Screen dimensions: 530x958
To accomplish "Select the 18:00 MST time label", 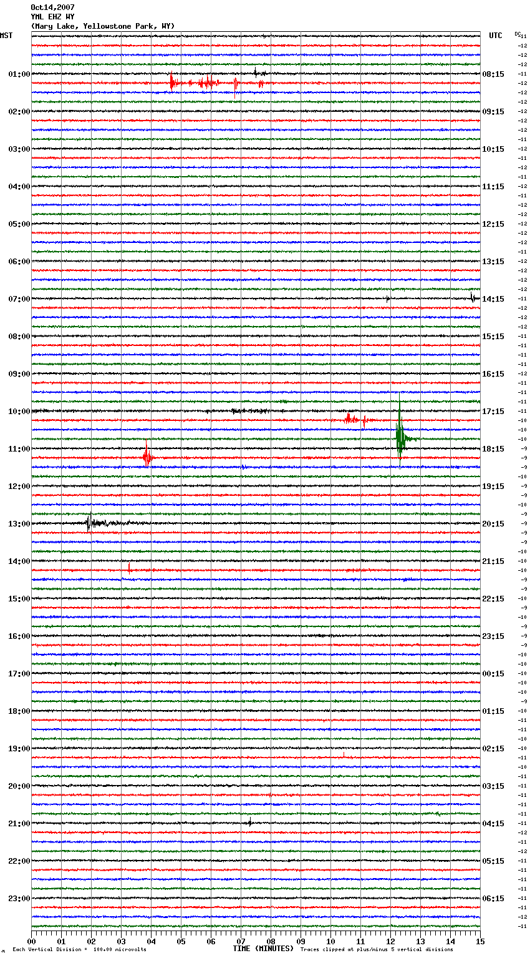I will pyautogui.click(x=19, y=711).
